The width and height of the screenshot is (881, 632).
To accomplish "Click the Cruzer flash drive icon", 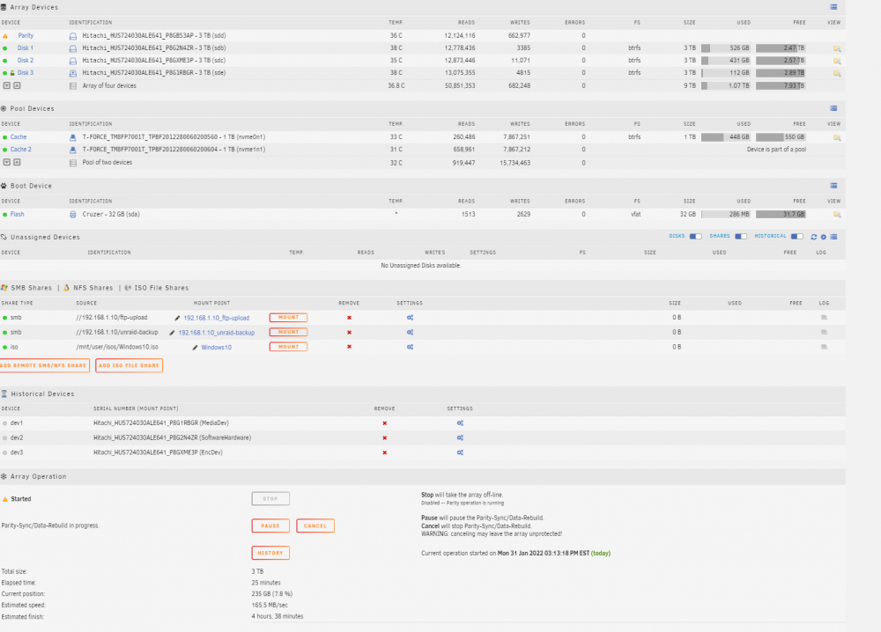I will tap(72, 215).
